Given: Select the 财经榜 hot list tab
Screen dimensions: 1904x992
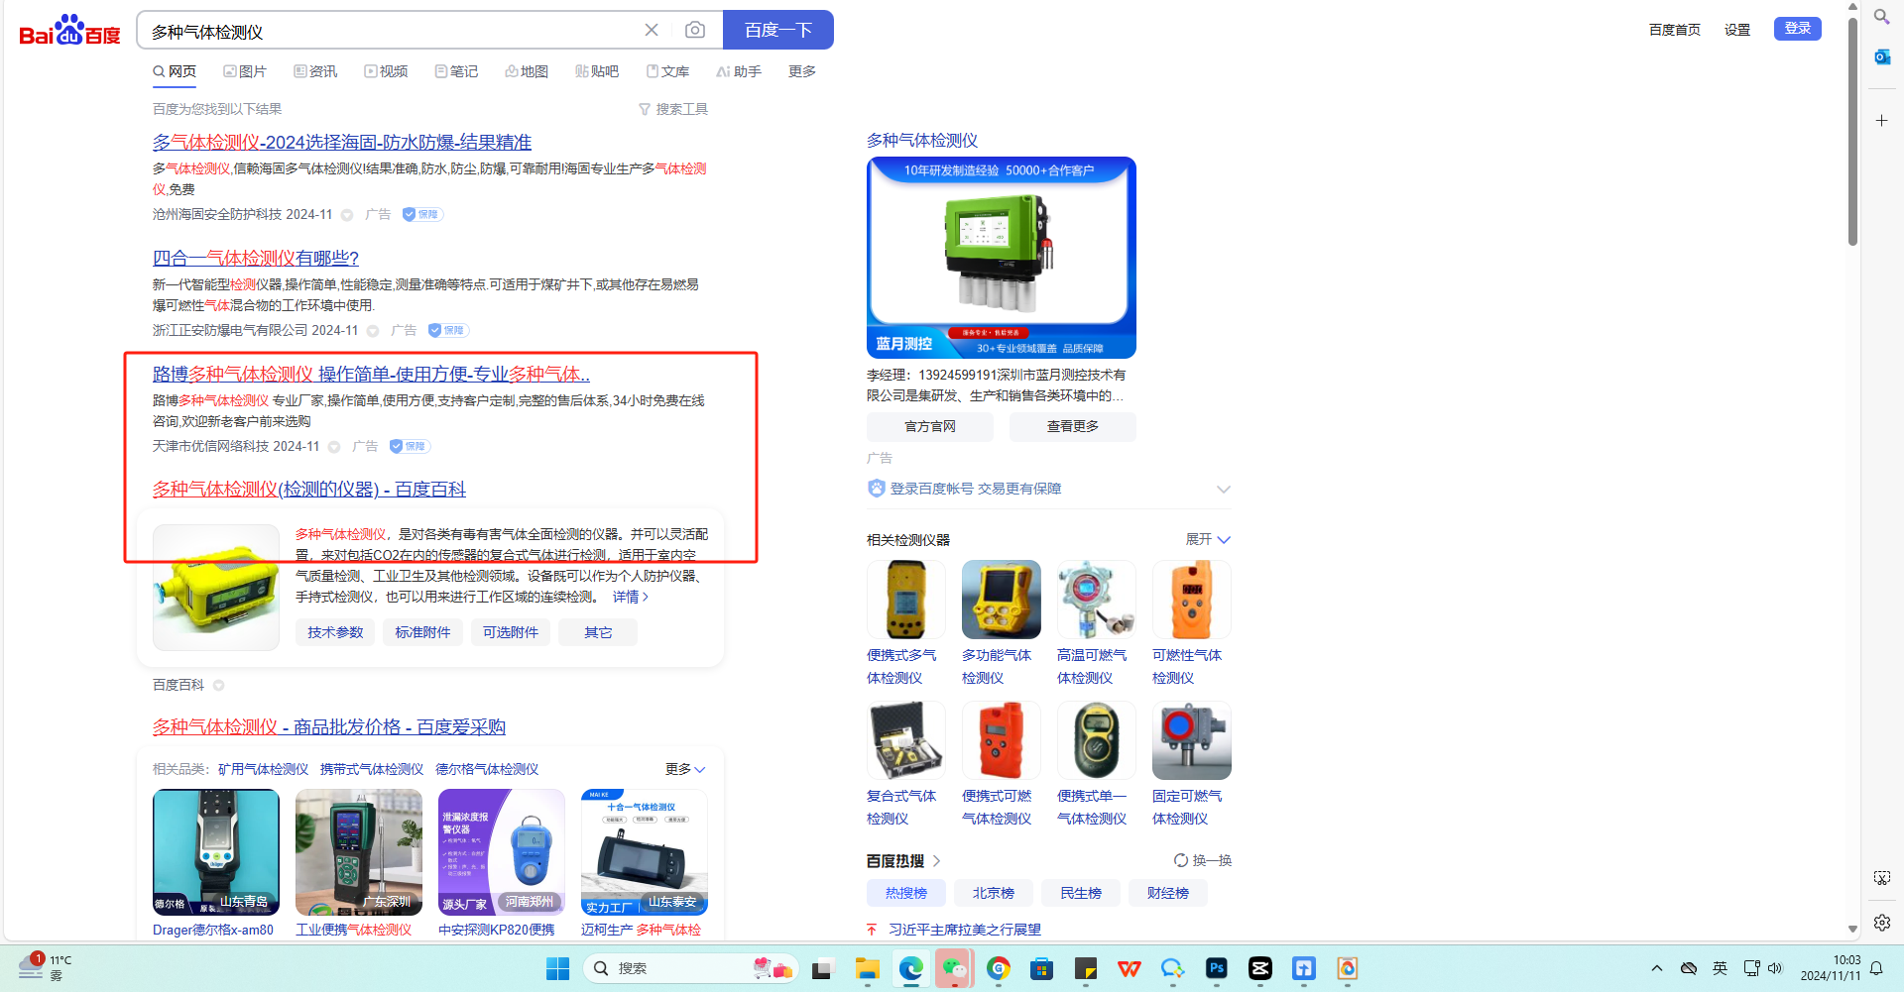Looking at the screenshot, I should [1168, 893].
